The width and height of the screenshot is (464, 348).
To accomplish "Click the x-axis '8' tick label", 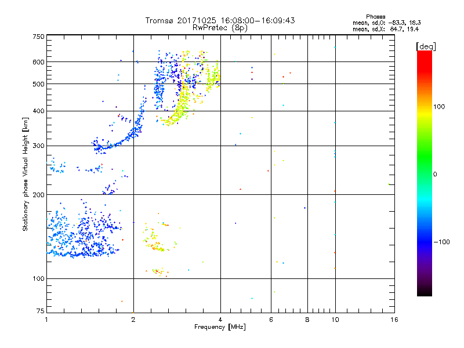I will pyautogui.click(x=307, y=320).
